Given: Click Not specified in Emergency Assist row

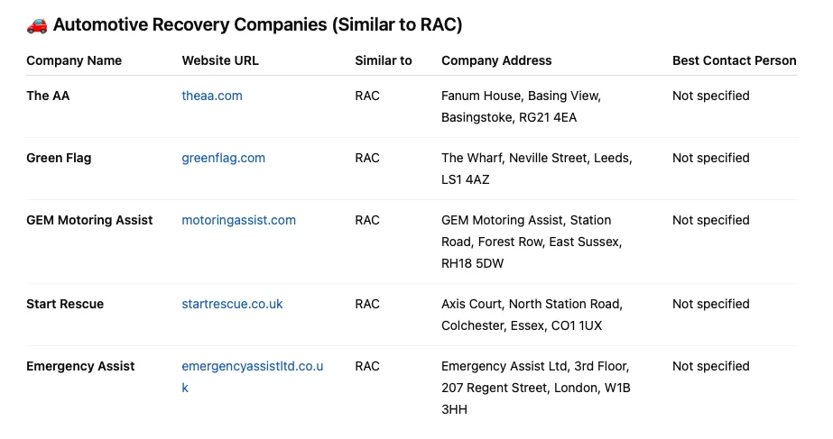Looking at the screenshot, I should click(x=711, y=366).
